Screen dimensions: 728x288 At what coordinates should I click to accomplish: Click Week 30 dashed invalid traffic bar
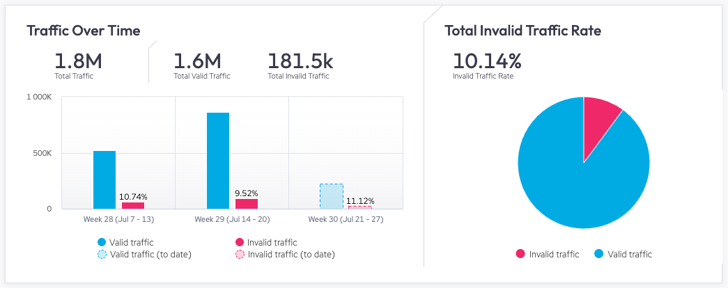(359, 207)
